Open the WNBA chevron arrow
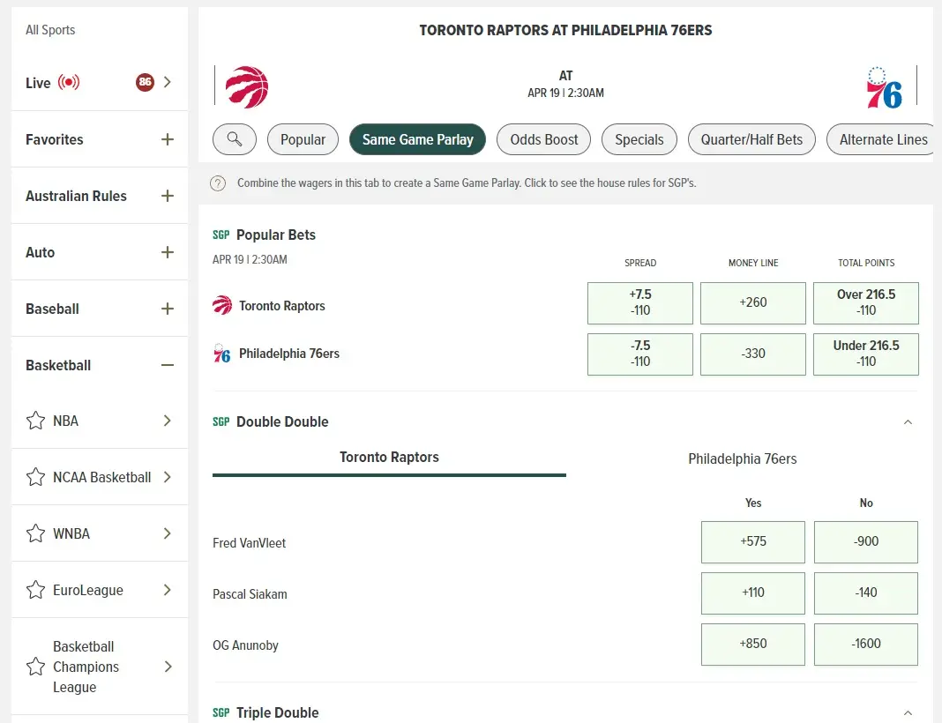The image size is (942, 723). pyautogui.click(x=168, y=533)
